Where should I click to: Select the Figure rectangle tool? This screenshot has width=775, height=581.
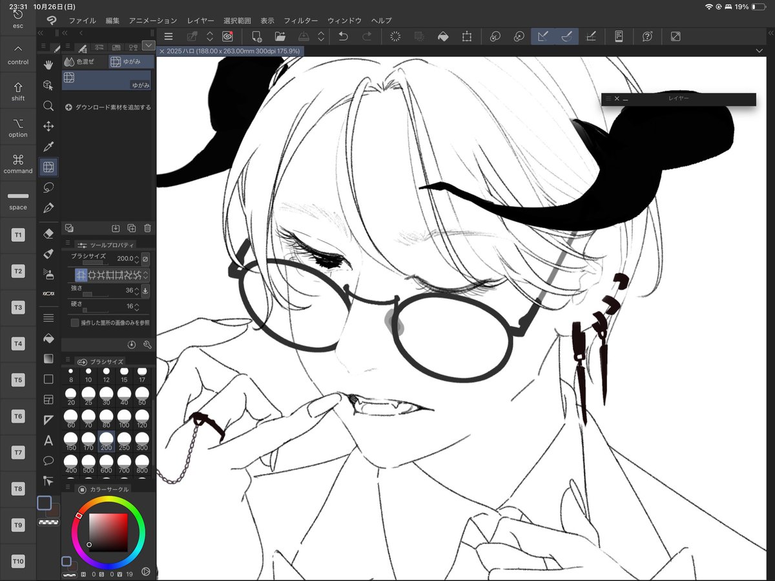(x=48, y=379)
